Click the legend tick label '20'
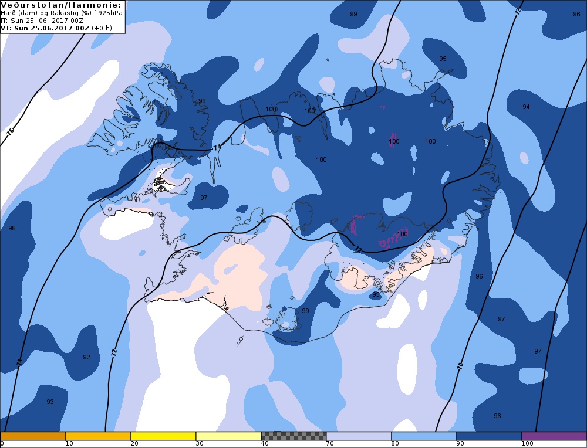 [134, 444]
